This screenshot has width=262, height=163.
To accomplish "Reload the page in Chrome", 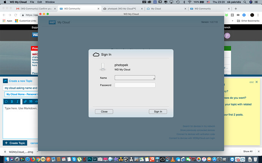I will pyautogui.click(x=16, y=15).
